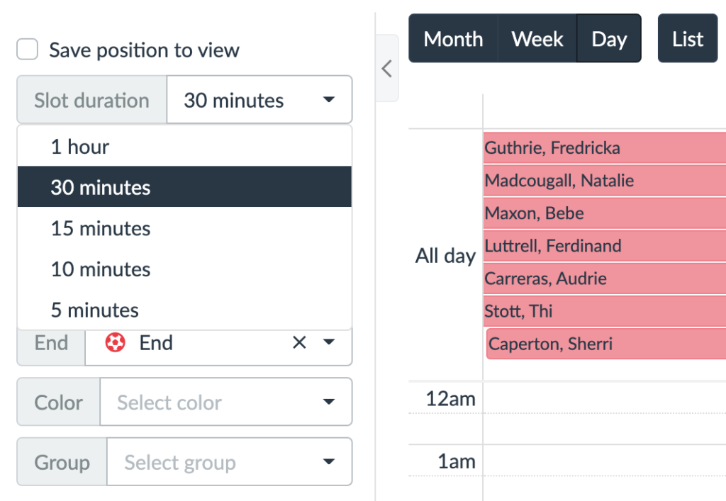Clear the End field with the X icon
The height and width of the screenshot is (501, 726).
298,342
